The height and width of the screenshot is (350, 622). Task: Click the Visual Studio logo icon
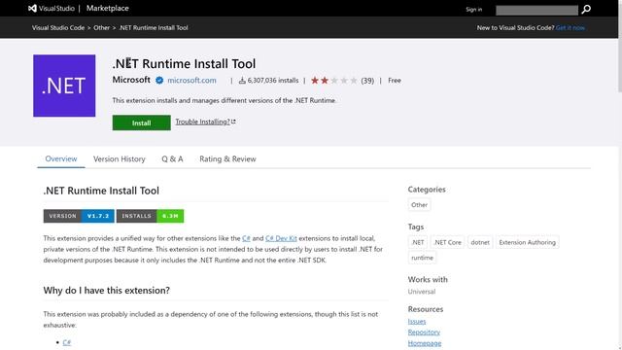tap(32, 9)
